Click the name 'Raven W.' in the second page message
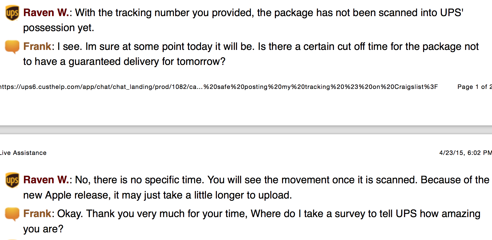This screenshot has height=240, width=492. (x=46, y=180)
